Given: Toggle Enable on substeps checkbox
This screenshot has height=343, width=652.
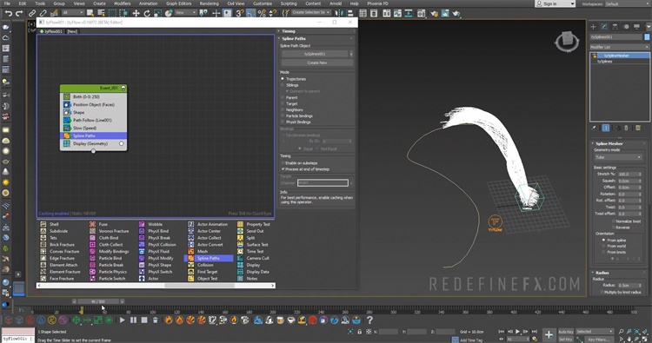Looking at the screenshot, I should (x=283, y=163).
